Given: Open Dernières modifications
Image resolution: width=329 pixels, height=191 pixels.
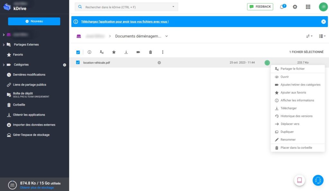Looking at the screenshot, I should click(29, 75).
